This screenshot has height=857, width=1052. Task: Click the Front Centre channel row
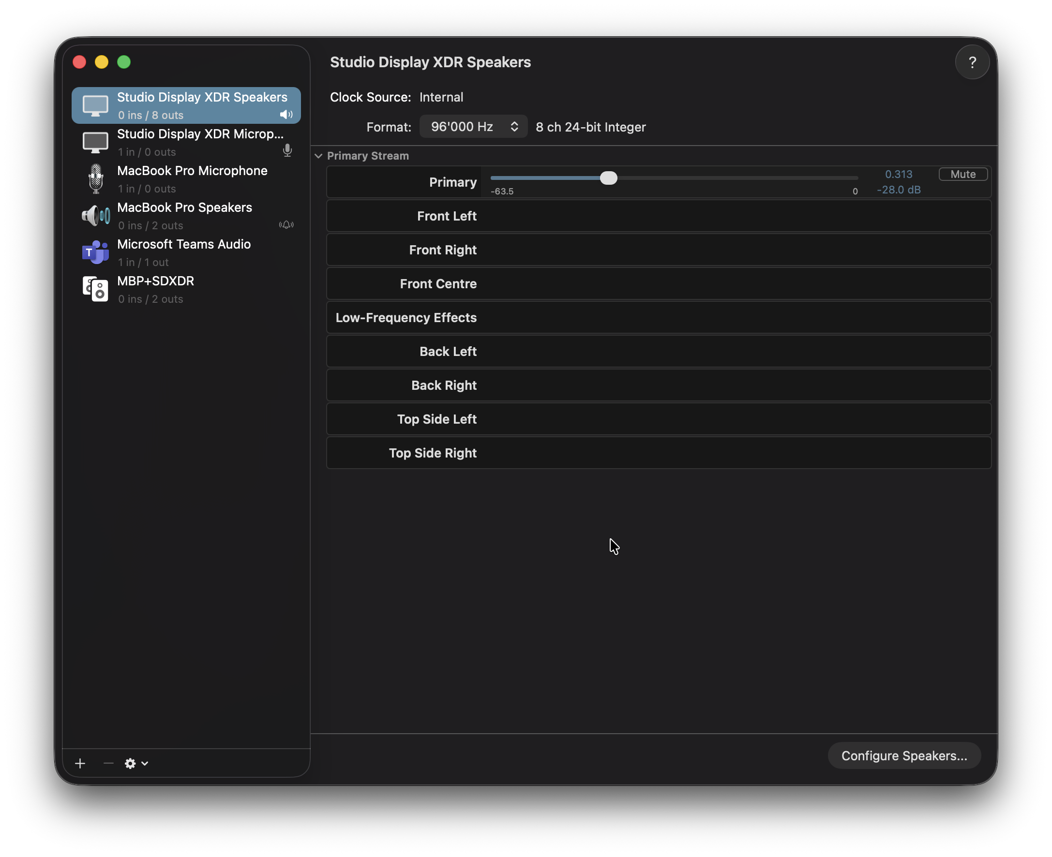659,284
